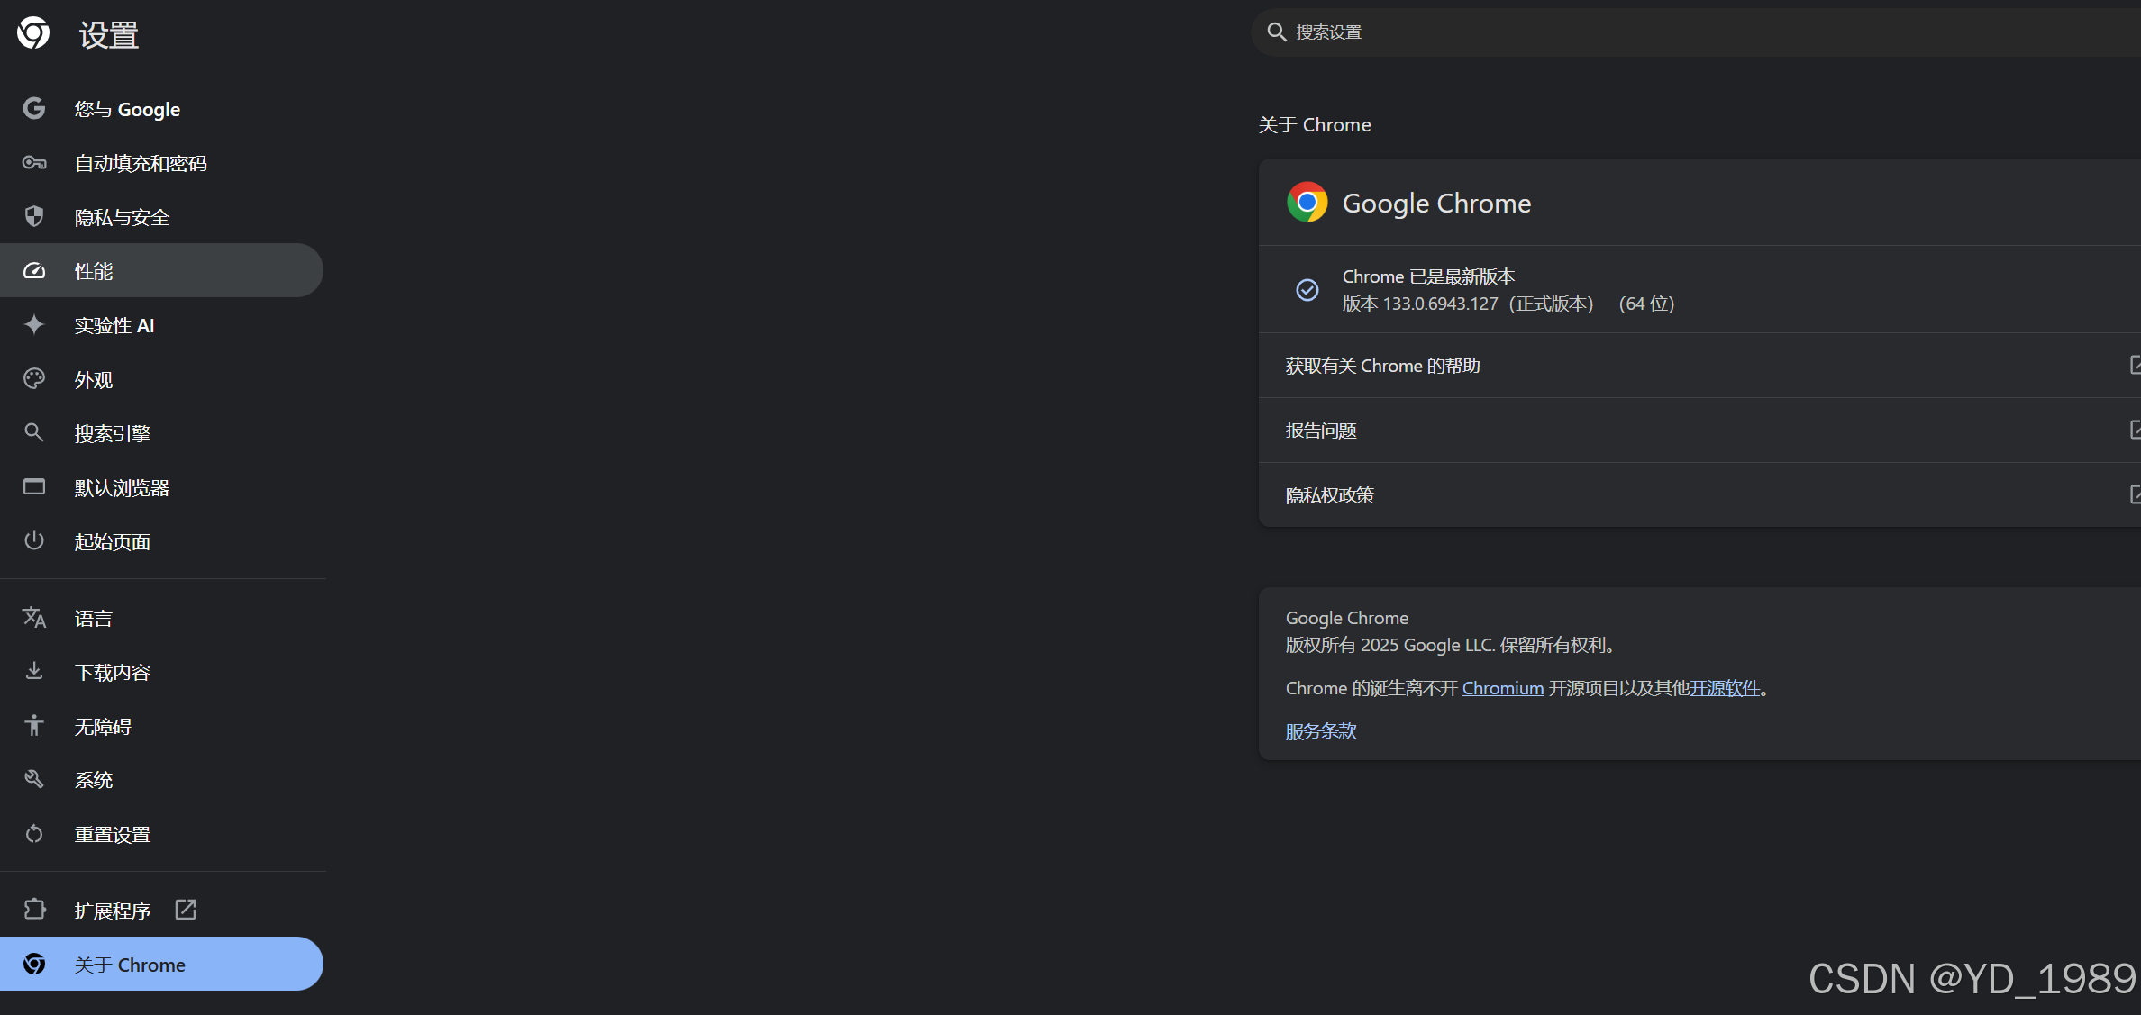Image resolution: width=2141 pixels, height=1015 pixels.
Task: Switch to 实验性 AI settings
Action: 161,325
